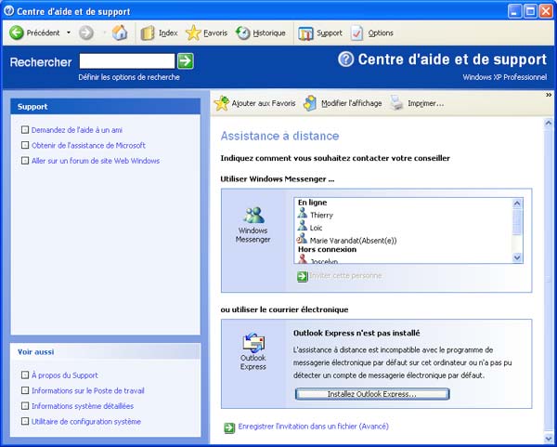Screen dimensions: 557x447
Task: Click the Hors connexion group header
Action: coord(327,249)
